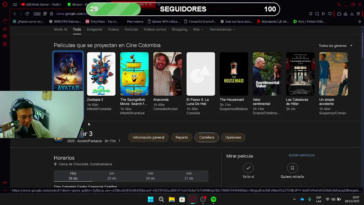Open the TokyVideo bookmark
364x205 pixels.
102,22
